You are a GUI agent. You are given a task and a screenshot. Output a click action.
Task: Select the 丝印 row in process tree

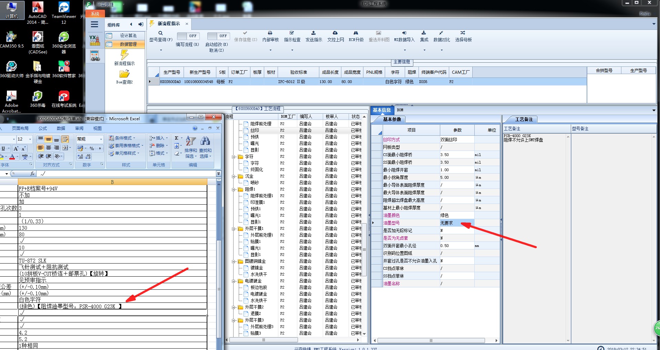click(255, 130)
